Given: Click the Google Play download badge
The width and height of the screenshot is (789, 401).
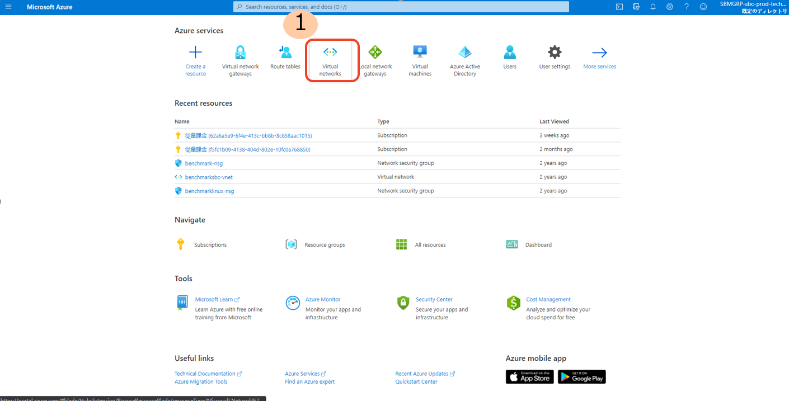Looking at the screenshot, I should pyautogui.click(x=581, y=377).
